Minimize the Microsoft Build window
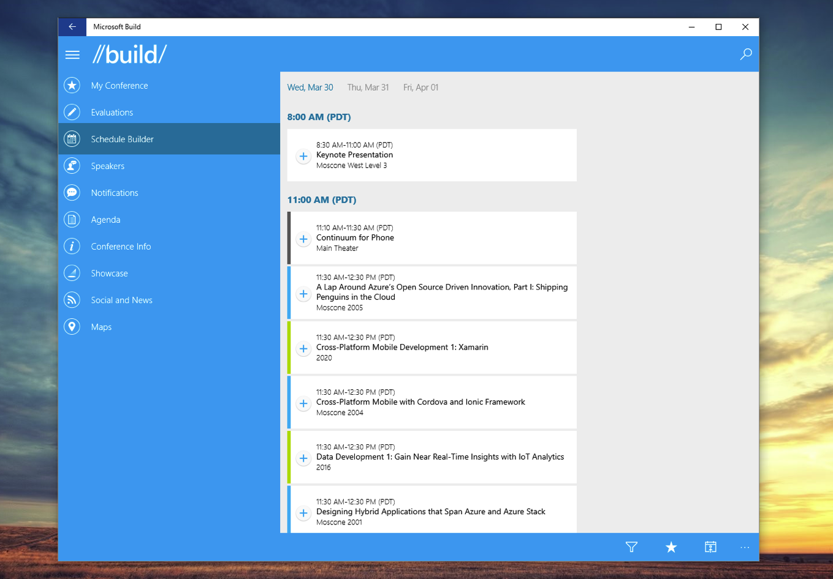 pos(691,27)
